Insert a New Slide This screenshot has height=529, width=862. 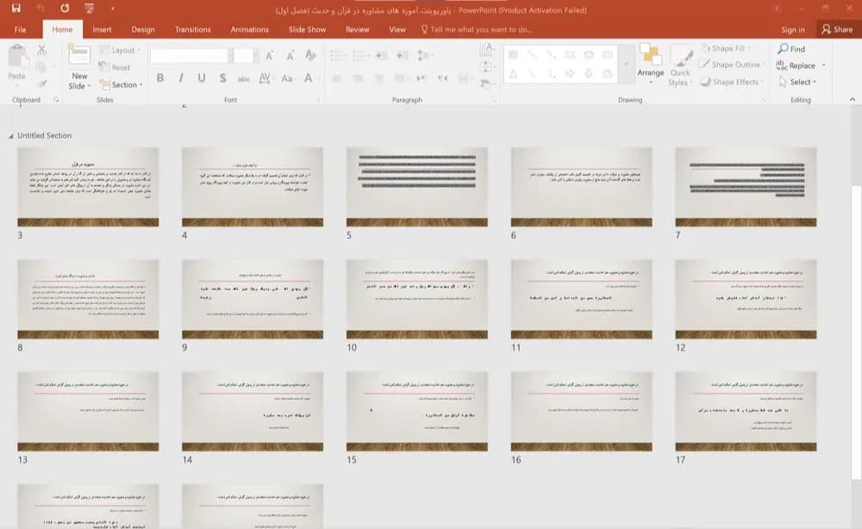point(79,67)
